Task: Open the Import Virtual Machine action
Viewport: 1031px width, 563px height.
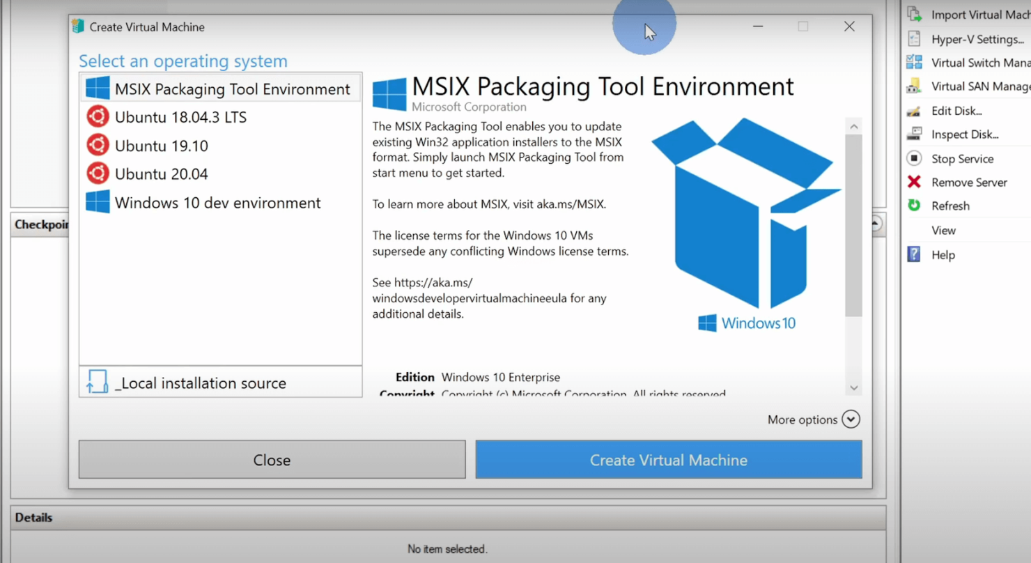Action: [x=974, y=14]
